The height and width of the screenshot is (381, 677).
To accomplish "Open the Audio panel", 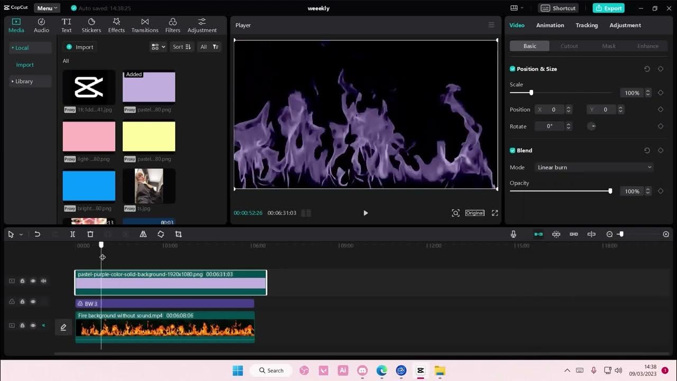I will click(41, 25).
